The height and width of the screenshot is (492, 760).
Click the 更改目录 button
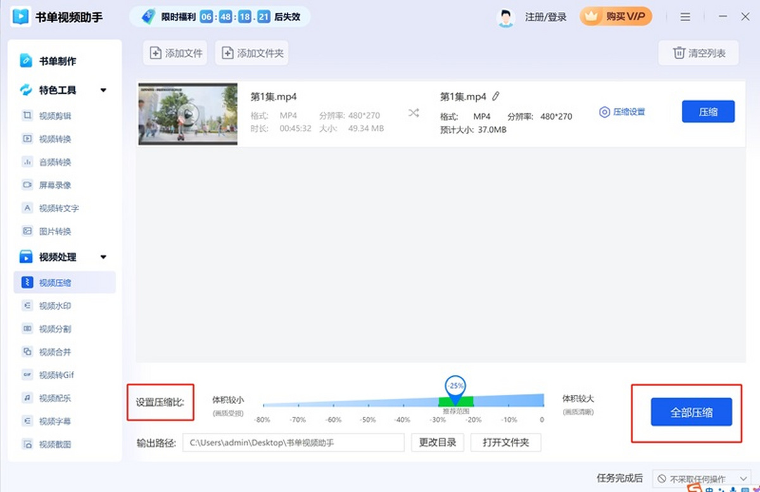pos(438,443)
